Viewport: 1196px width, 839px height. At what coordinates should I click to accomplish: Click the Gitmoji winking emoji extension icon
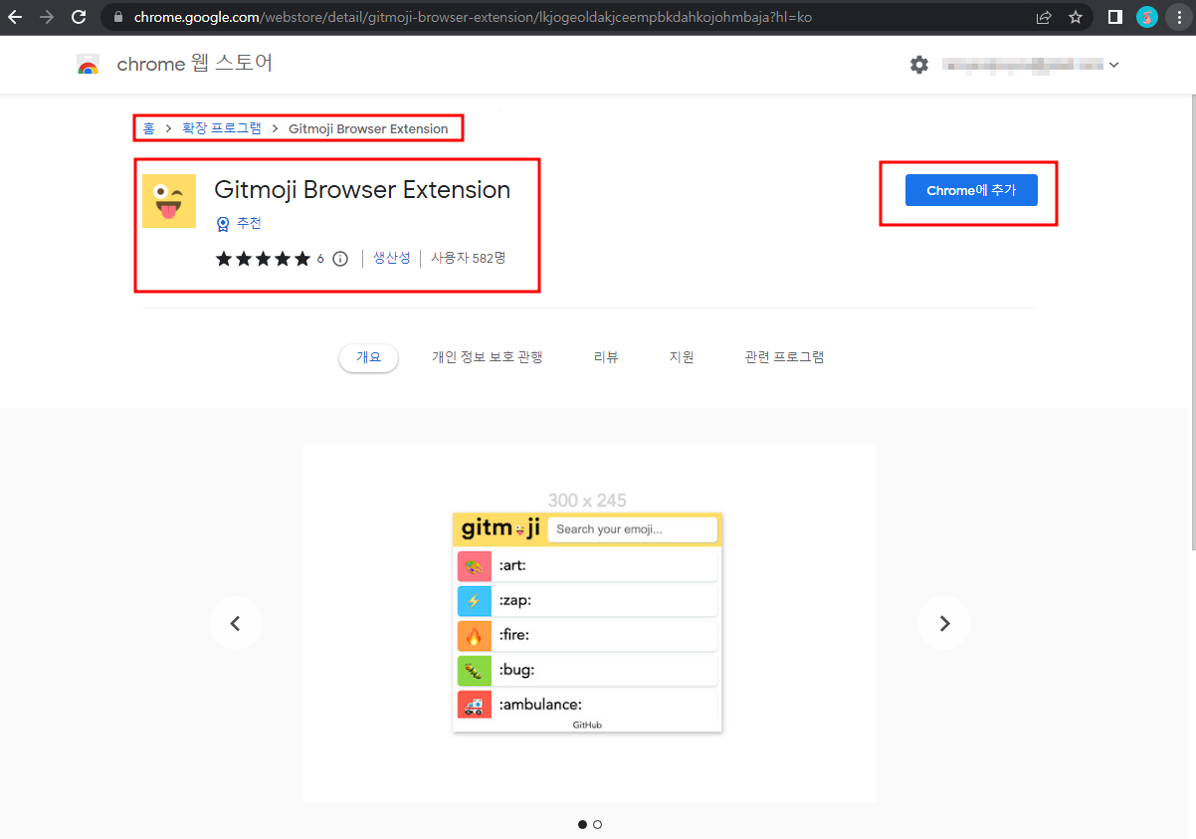point(169,201)
